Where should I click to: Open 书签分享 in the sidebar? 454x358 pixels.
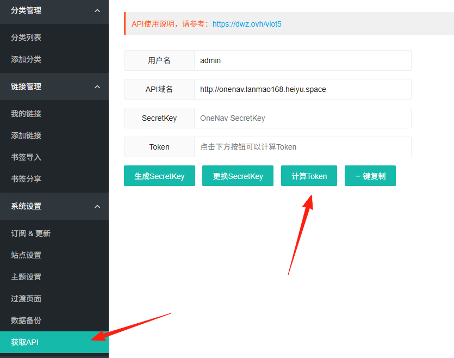click(26, 179)
